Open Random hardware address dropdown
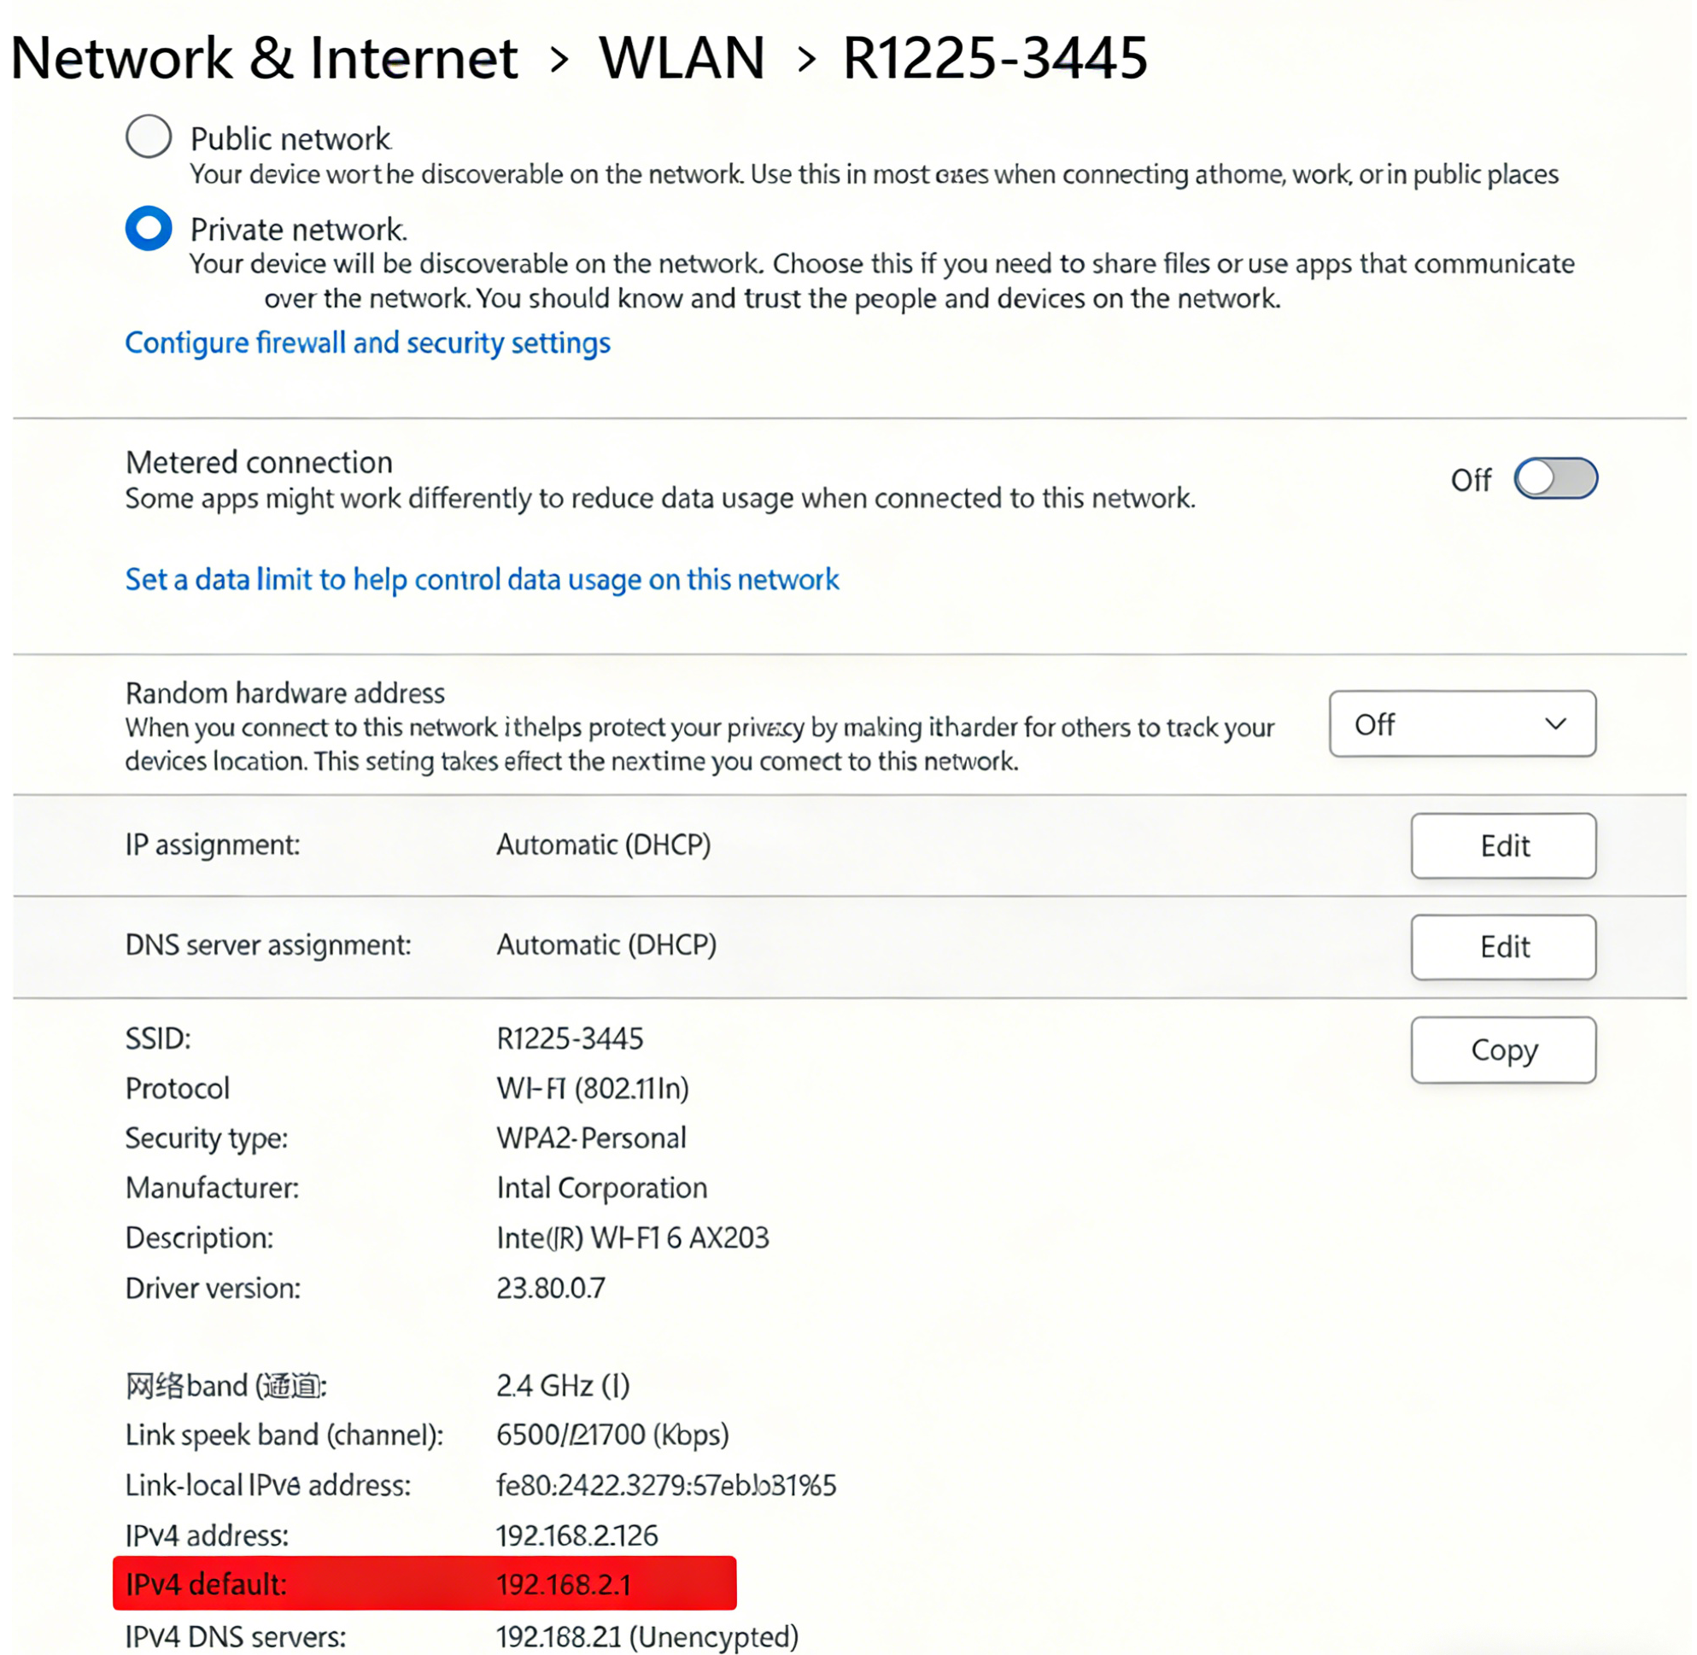 point(1460,724)
